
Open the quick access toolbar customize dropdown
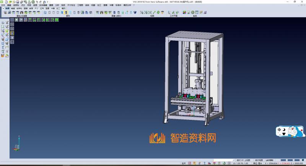pos(47,2)
